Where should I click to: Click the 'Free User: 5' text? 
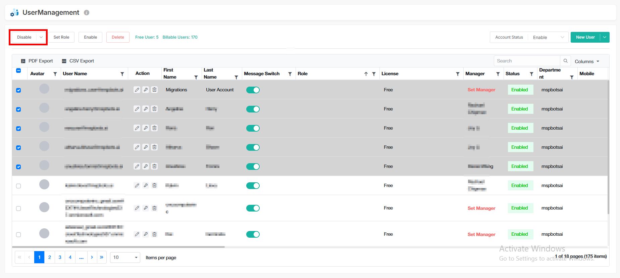147,37
